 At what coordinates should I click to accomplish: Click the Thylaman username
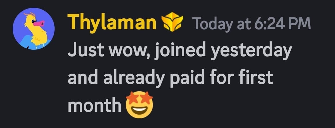click(112, 22)
